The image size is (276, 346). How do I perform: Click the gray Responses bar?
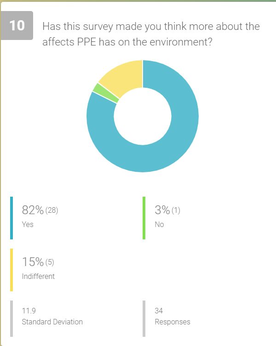144,319
